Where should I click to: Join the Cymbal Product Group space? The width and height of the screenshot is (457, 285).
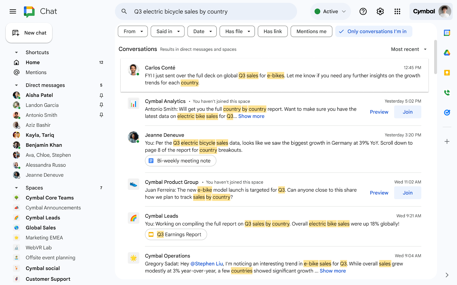click(408, 193)
